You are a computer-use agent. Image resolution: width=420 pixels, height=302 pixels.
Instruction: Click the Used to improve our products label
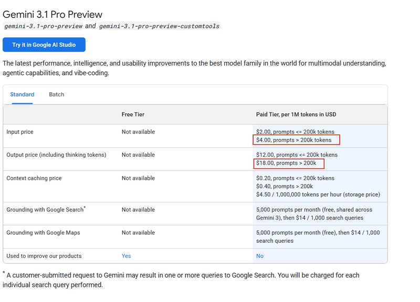tap(44, 256)
